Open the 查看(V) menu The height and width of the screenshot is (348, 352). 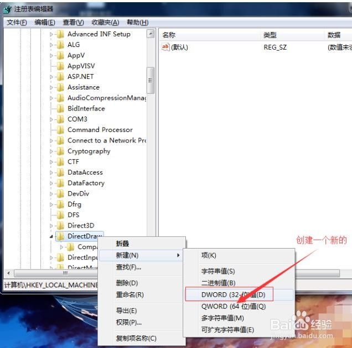(73, 23)
